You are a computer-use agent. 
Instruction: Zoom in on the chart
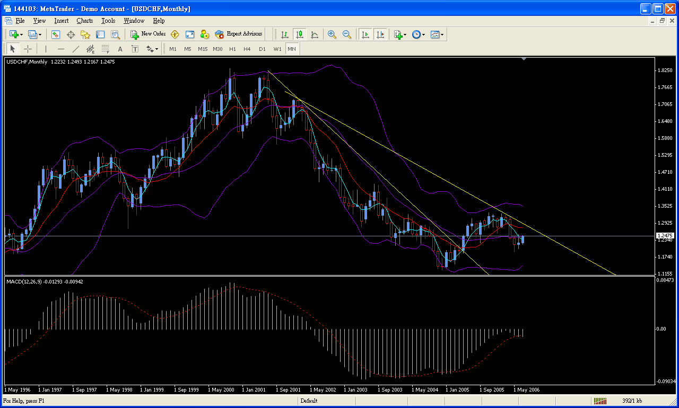point(332,34)
